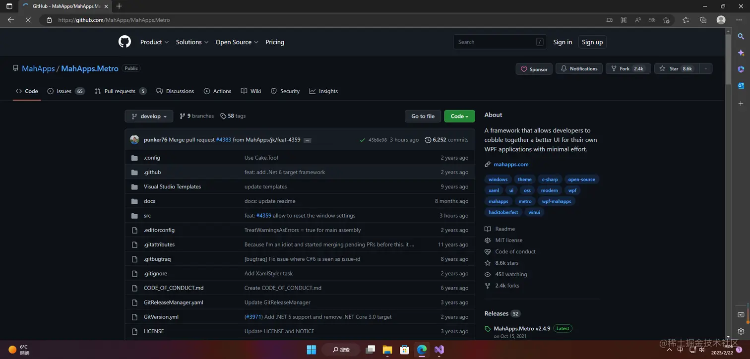Add this page to favorites star-plus icon
Image resolution: width=750 pixels, height=359 pixels.
pyautogui.click(x=666, y=20)
